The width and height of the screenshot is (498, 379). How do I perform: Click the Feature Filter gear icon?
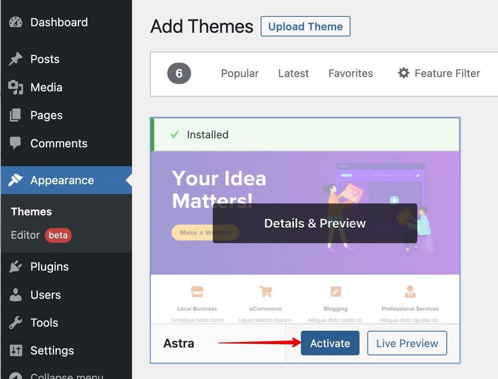[404, 73]
